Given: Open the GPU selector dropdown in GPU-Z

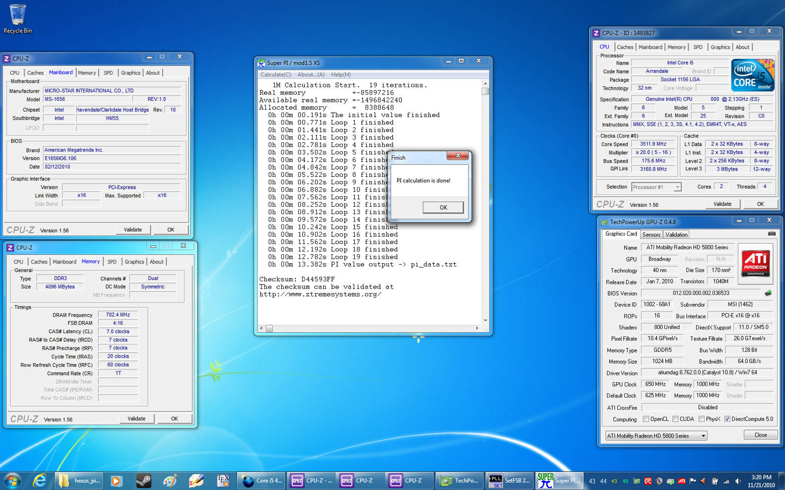Looking at the screenshot, I should 656,436.
